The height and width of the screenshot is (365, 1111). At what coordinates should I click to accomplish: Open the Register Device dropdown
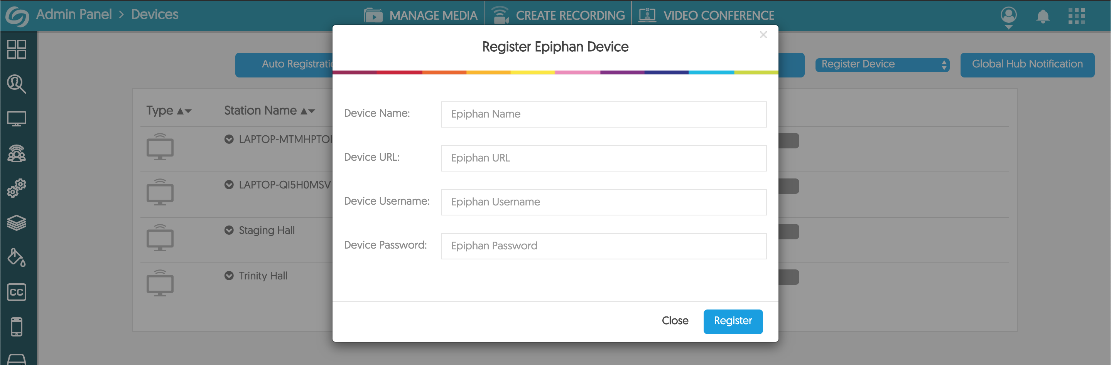[882, 65]
